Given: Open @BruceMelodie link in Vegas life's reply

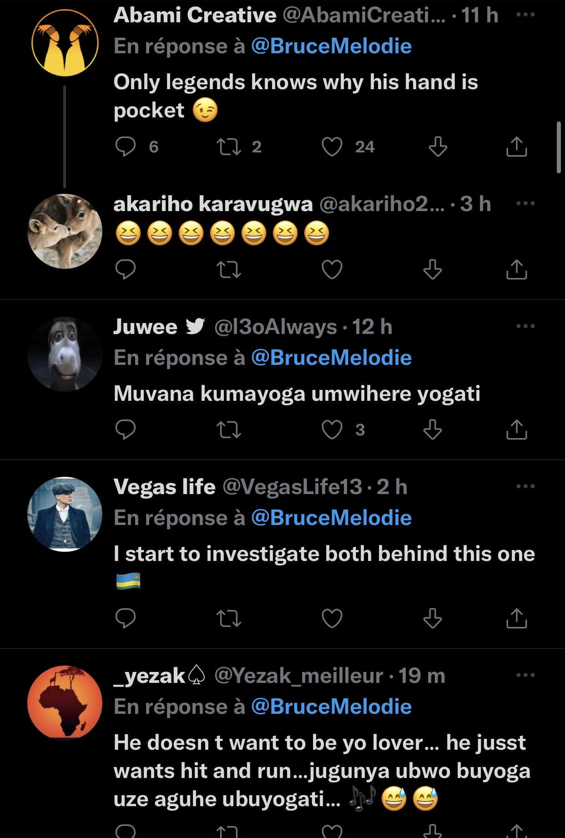Looking at the screenshot, I should tap(331, 518).
